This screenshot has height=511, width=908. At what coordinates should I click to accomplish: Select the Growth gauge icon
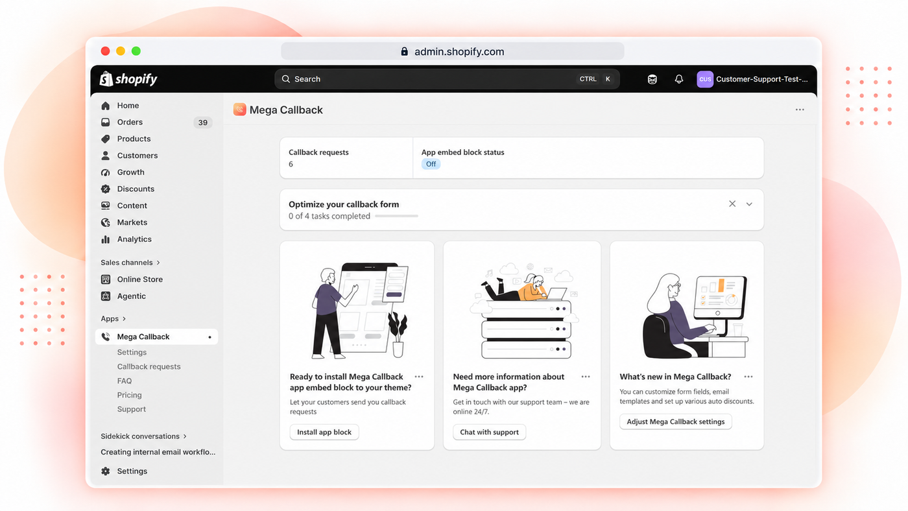(106, 172)
